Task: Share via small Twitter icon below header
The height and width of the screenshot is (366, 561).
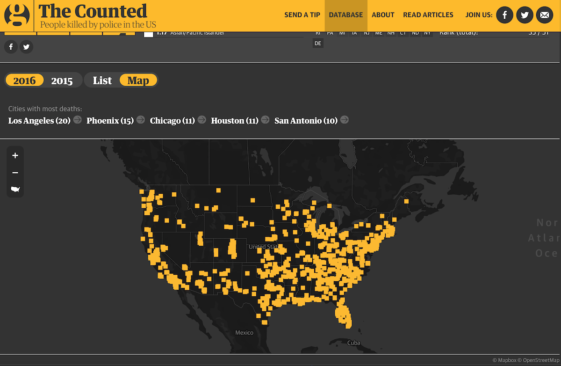Action: point(27,47)
